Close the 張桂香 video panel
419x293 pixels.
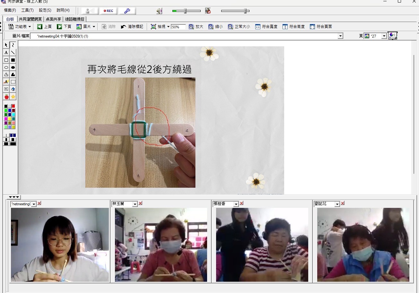pyautogui.click(x=241, y=203)
